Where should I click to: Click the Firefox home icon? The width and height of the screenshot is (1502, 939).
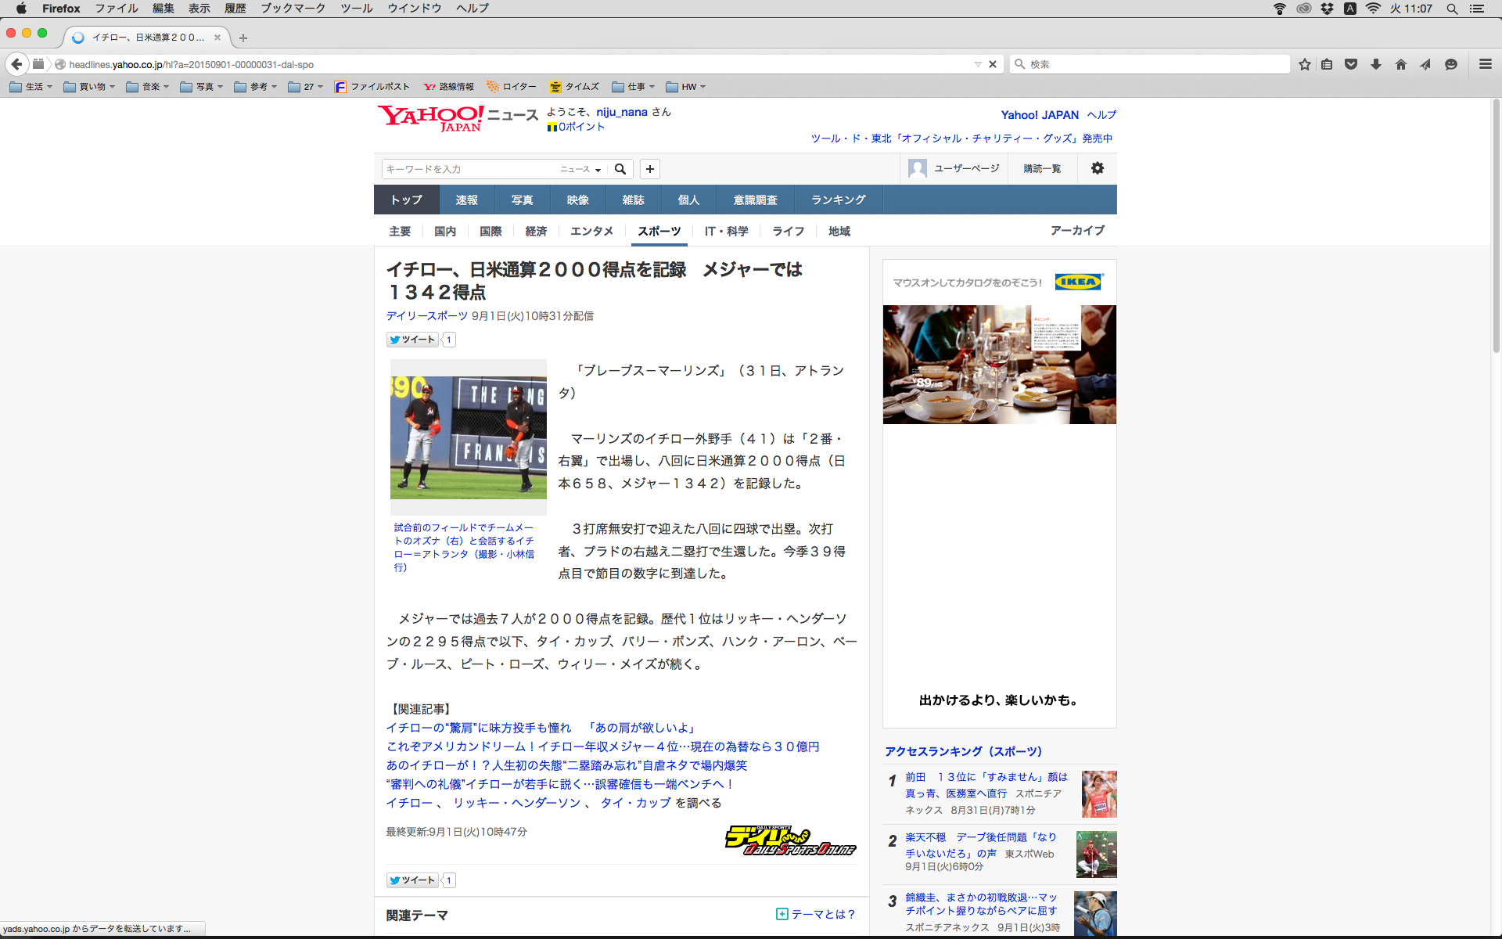(x=1400, y=64)
